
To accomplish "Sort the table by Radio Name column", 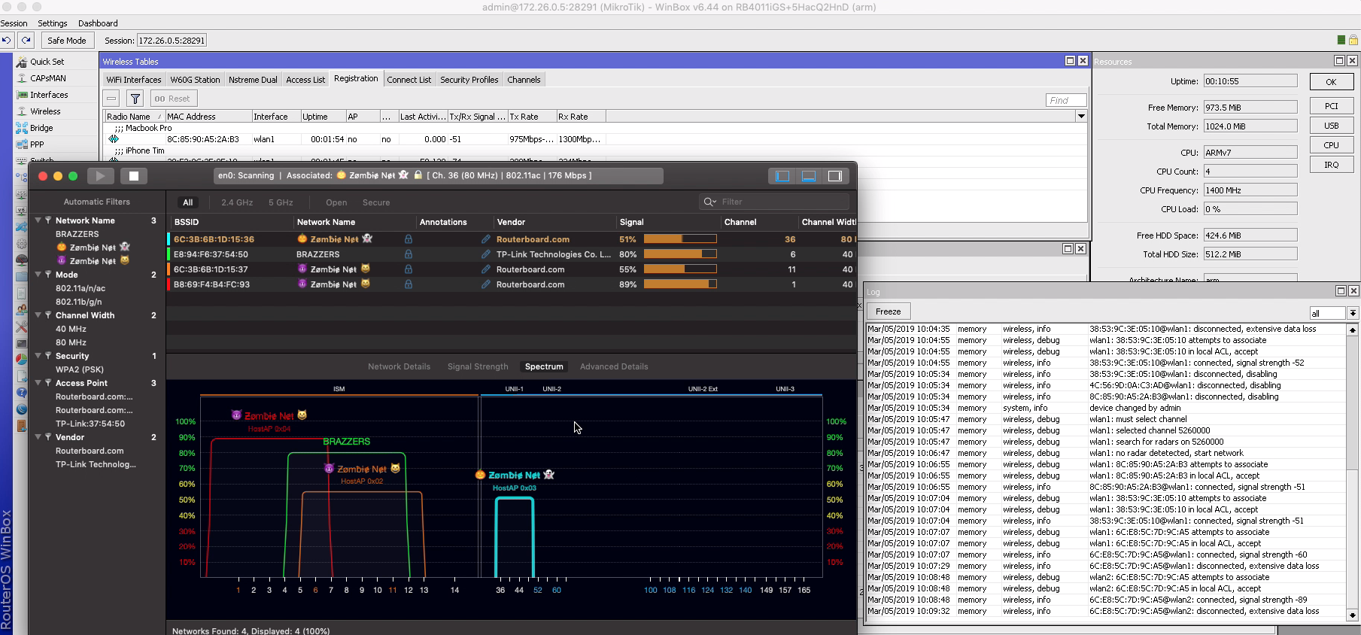I will click(x=134, y=117).
